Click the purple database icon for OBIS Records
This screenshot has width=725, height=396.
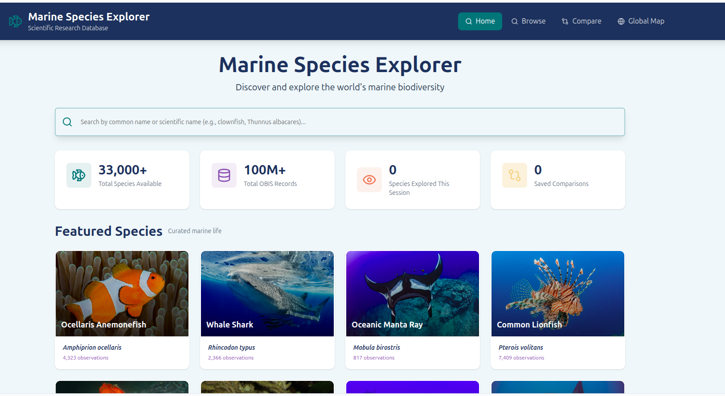[x=224, y=175]
